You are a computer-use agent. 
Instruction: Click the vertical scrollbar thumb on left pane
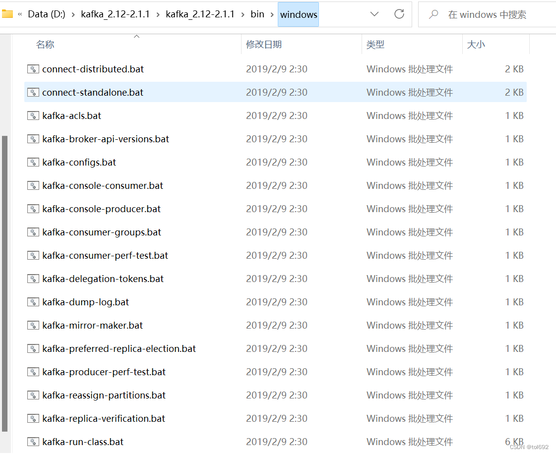point(4,284)
